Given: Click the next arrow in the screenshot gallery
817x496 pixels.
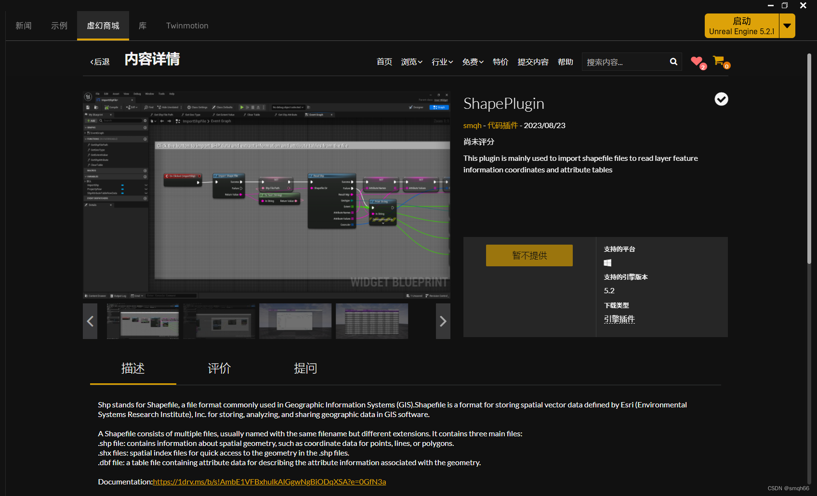Looking at the screenshot, I should click(x=443, y=321).
